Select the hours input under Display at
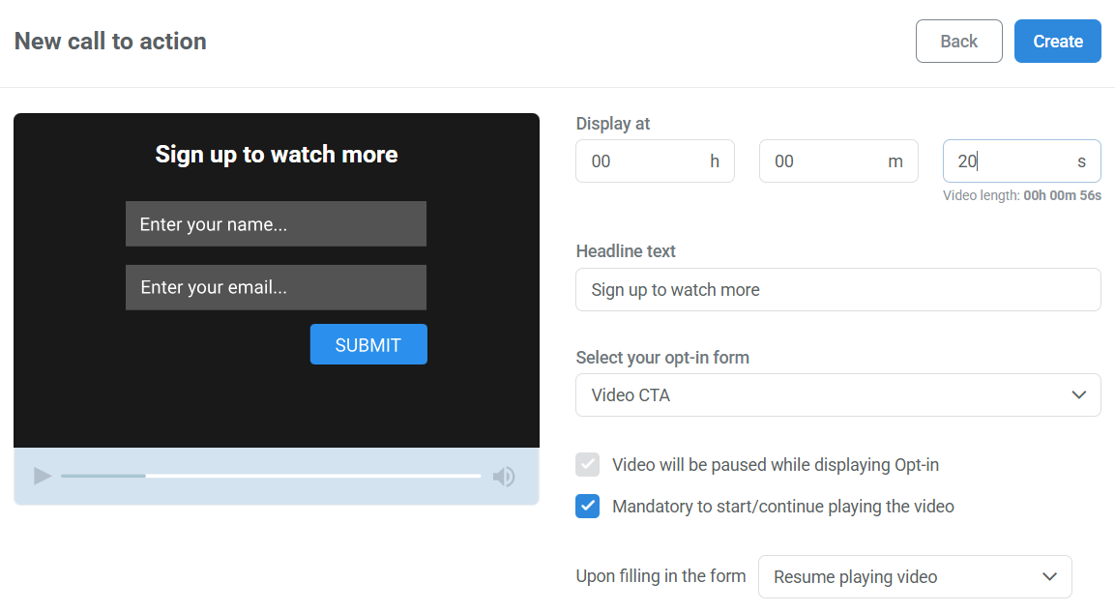This screenshot has height=612, width=1115. pos(655,160)
